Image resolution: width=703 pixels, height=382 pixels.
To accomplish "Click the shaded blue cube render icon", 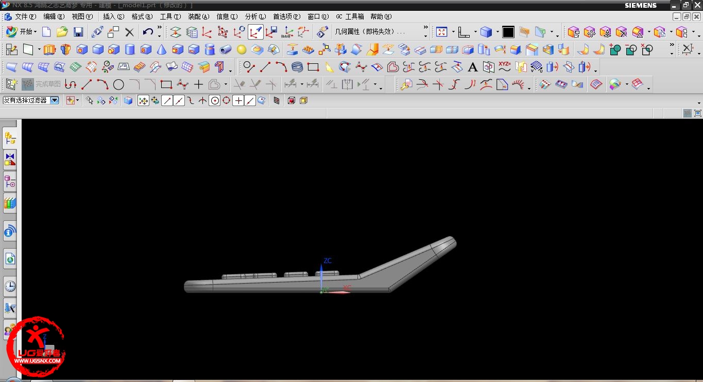I will [486, 32].
